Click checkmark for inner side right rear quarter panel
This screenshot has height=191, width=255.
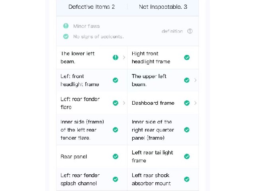pos(187,130)
